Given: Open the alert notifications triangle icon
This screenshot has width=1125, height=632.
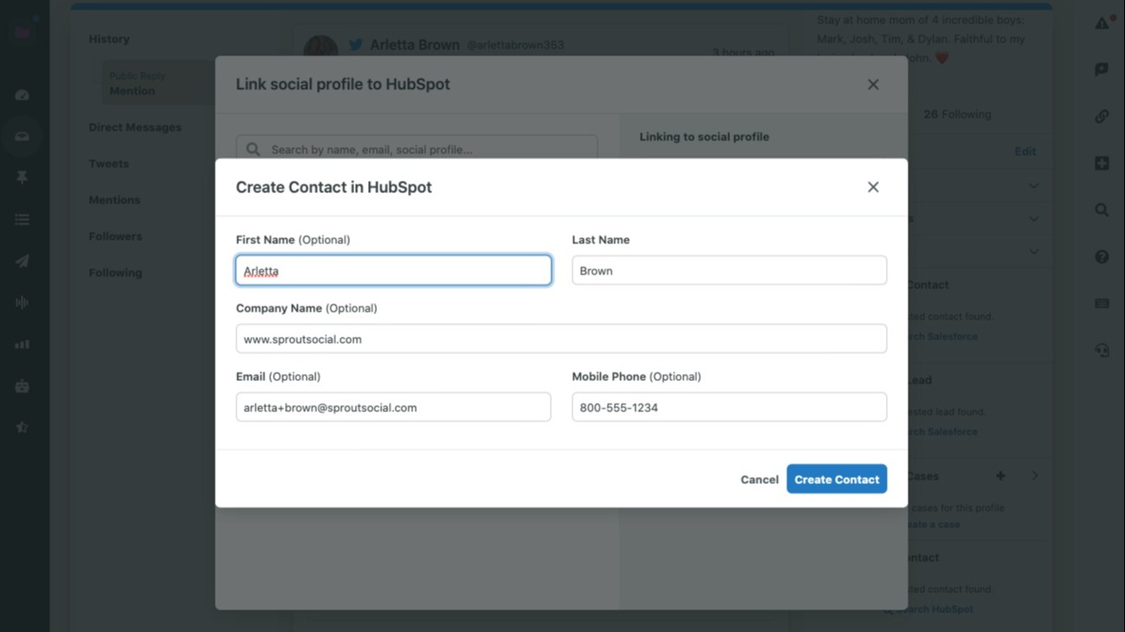Looking at the screenshot, I should click(x=1102, y=23).
